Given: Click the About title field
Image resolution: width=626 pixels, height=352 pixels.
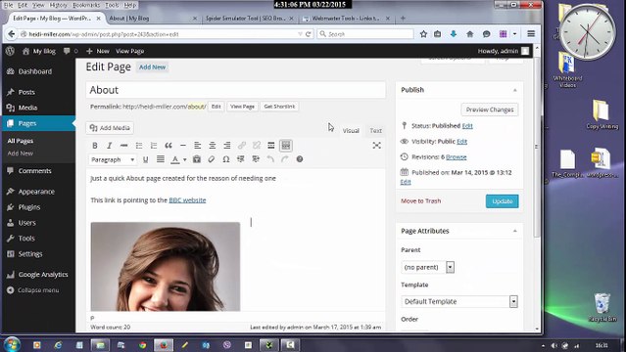Looking at the screenshot, I should (235, 90).
